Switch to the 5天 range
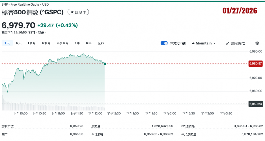Image resolution: width=265 pixels, height=141 pixels. [19, 43]
